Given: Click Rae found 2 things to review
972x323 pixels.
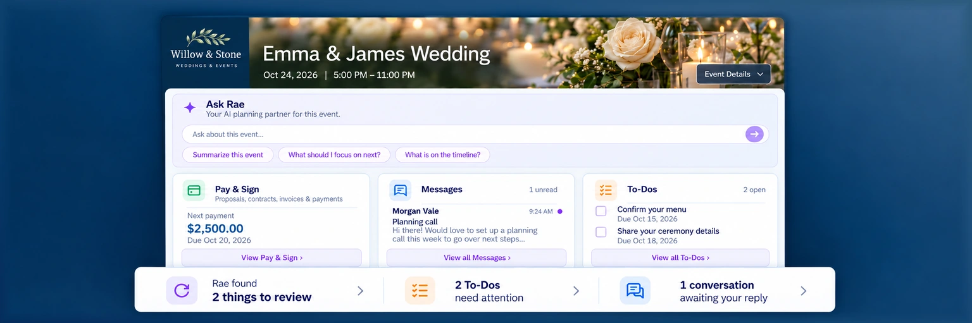Looking at the screenshot, I should pos(262,291).
